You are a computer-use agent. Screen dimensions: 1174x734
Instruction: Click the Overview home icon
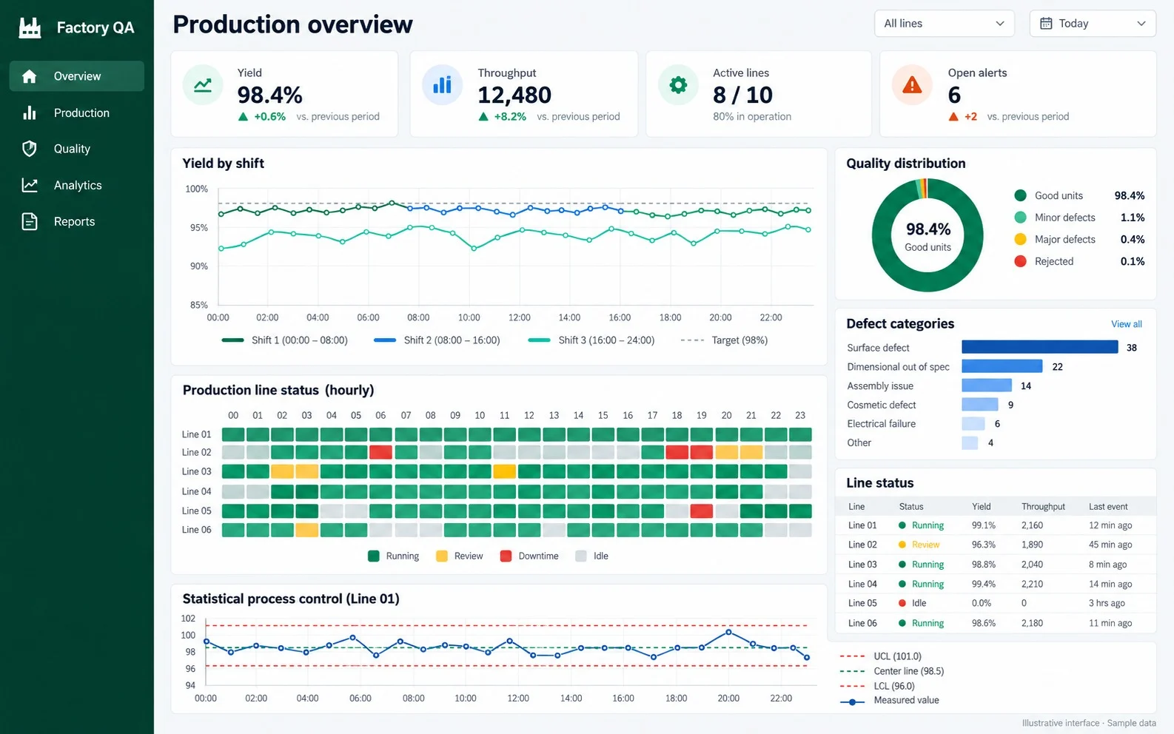tap(30, 76)
